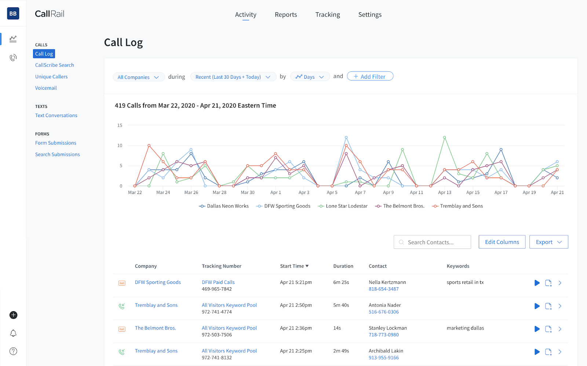Open the help question mark icon
This screenshot has height=366, width=587.
pos(13,351)
